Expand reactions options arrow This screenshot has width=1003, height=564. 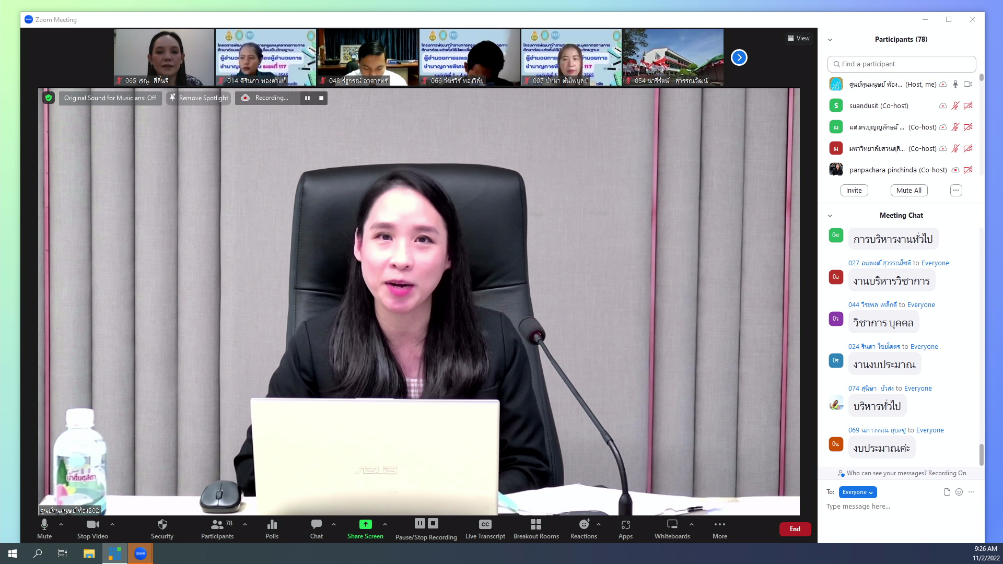[x=599, y=524]
